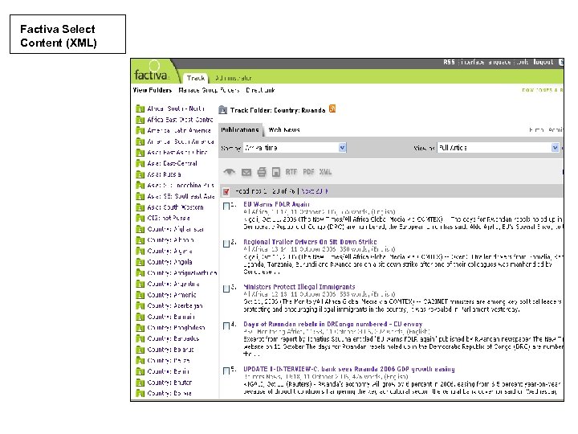578x434 pixels.
Task: Click folder icon next to Asia: Russia
Action: click(x=140, y=174)
